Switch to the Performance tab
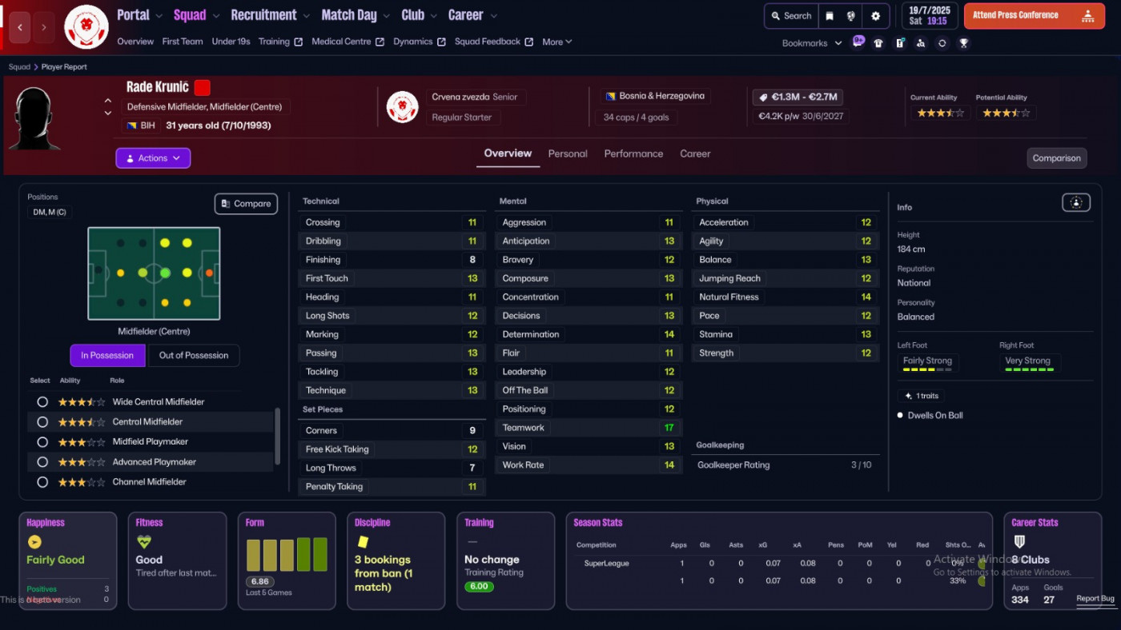Screen dimensions: 1121x630 (x=633, y=154)
